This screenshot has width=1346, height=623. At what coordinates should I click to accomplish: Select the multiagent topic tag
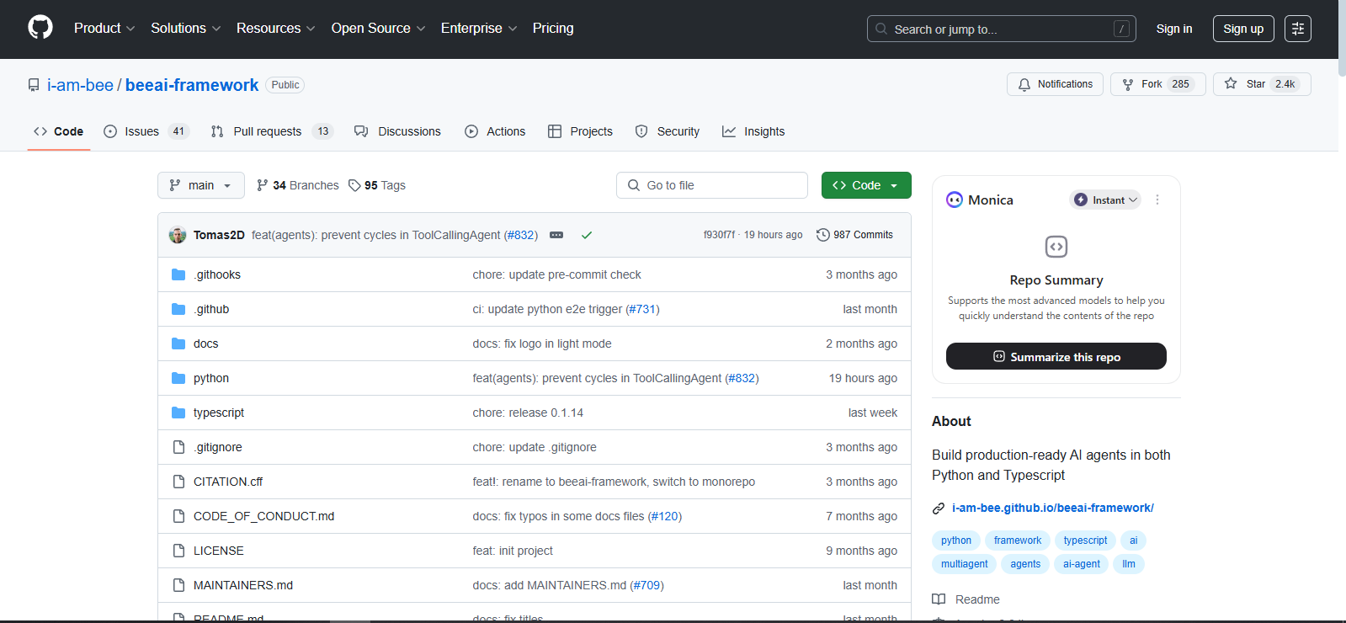pos(965,564)
